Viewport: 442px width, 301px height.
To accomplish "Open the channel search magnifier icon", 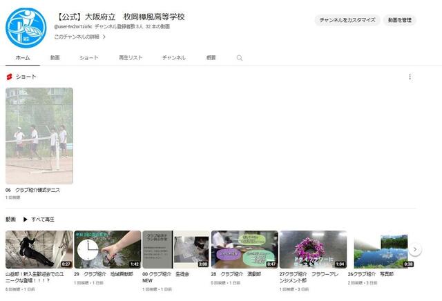I will click(240, 58).
